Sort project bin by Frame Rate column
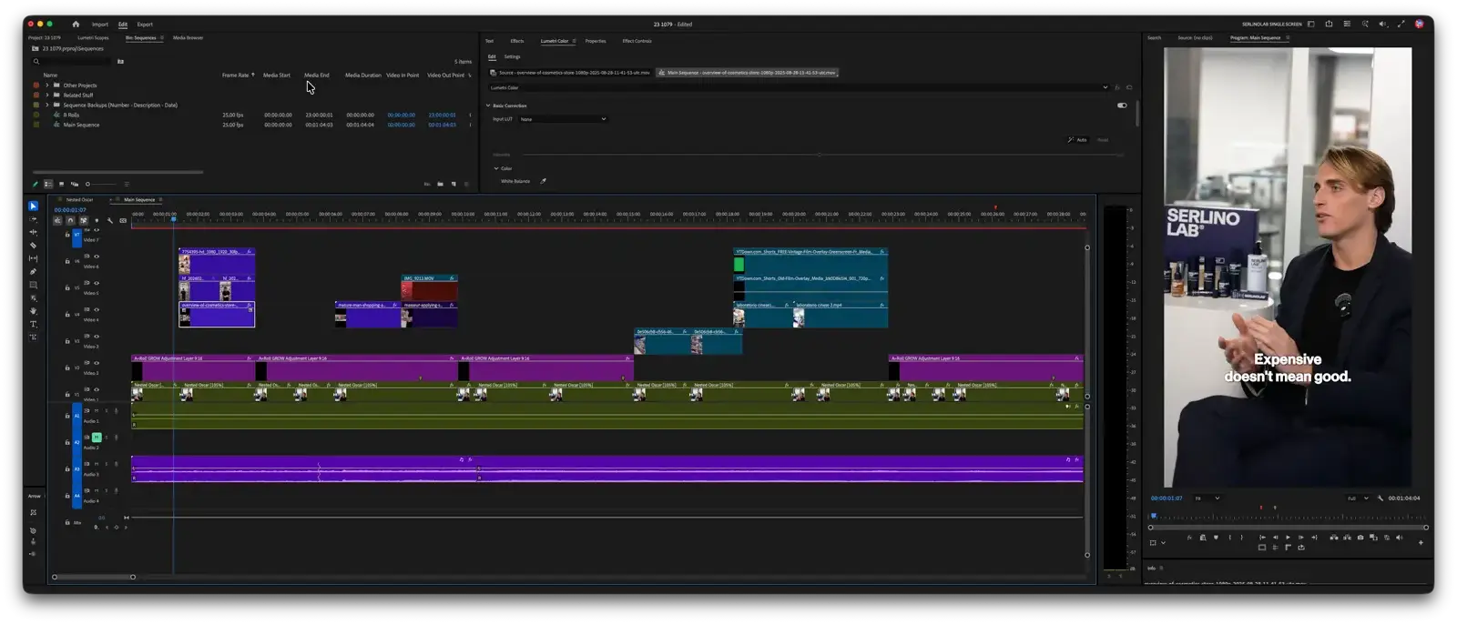 235,75
